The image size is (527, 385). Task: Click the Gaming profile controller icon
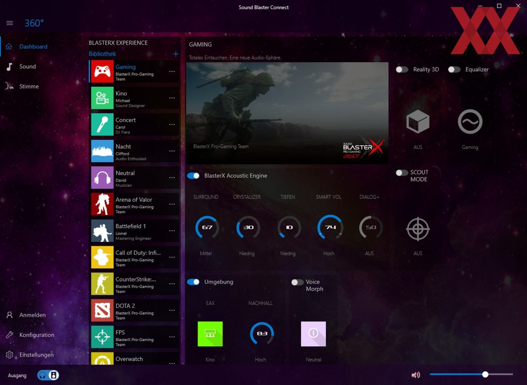(x=102, y=71)
